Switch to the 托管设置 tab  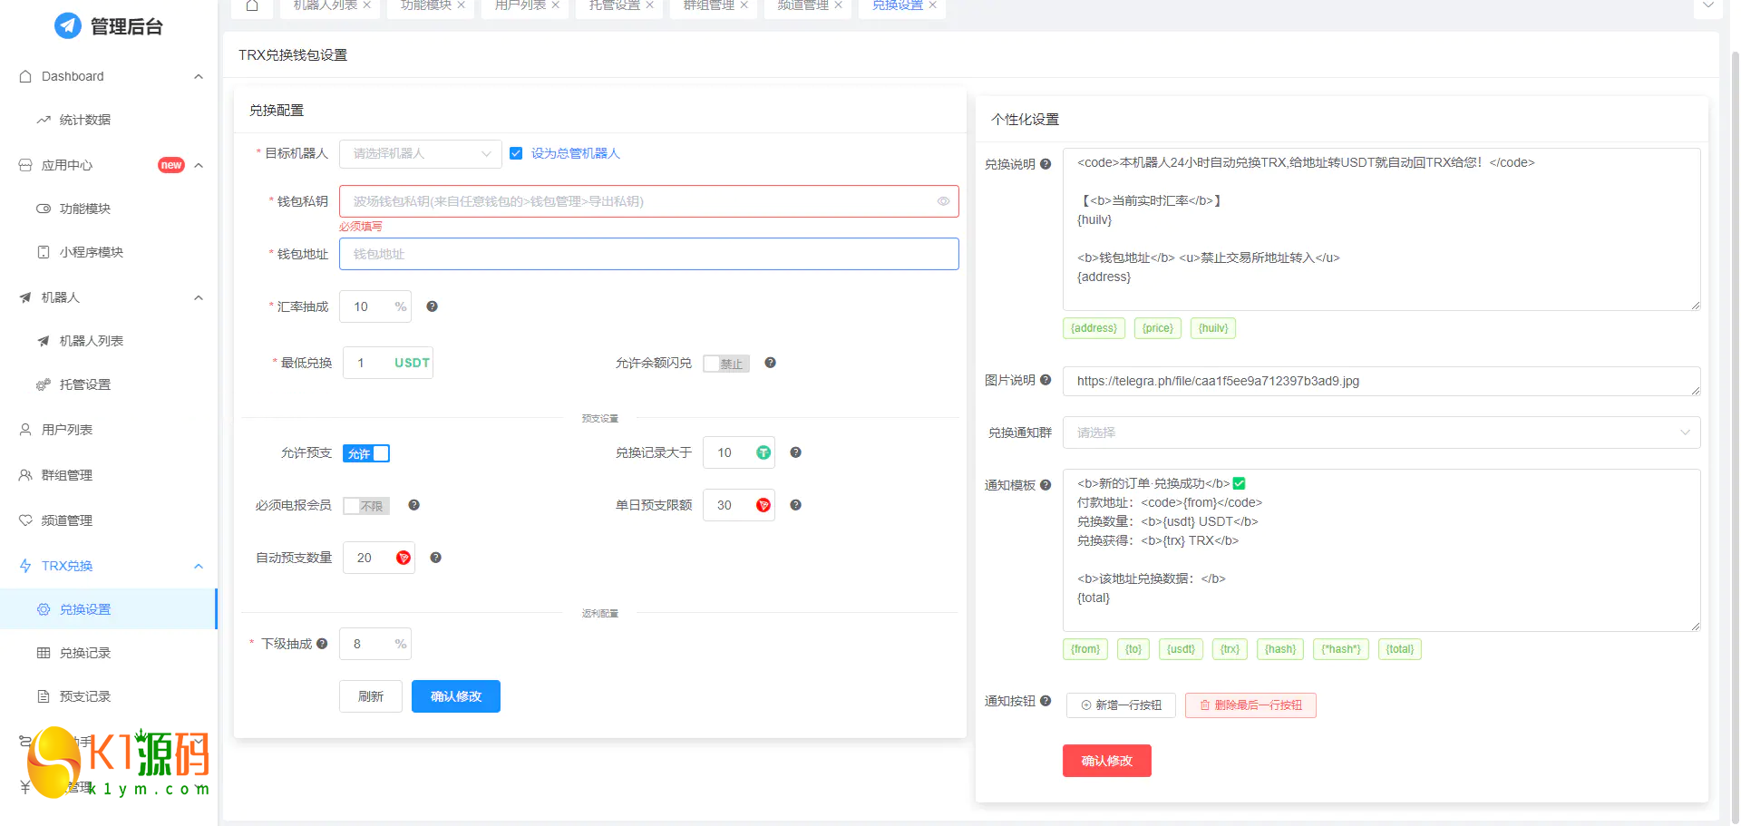[x=615, y=5]
